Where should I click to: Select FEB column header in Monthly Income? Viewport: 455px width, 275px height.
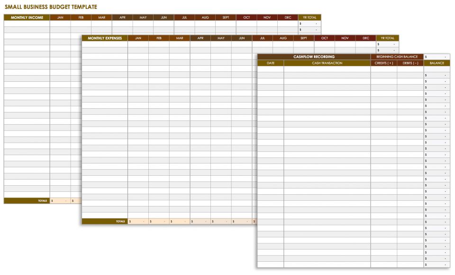click(x=81, y=17)
